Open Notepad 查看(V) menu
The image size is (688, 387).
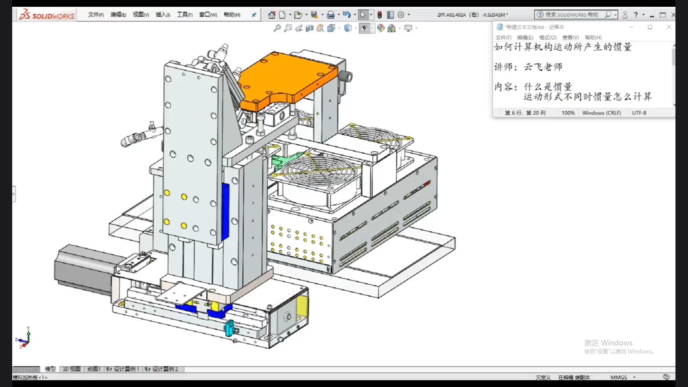coord(570,38)
